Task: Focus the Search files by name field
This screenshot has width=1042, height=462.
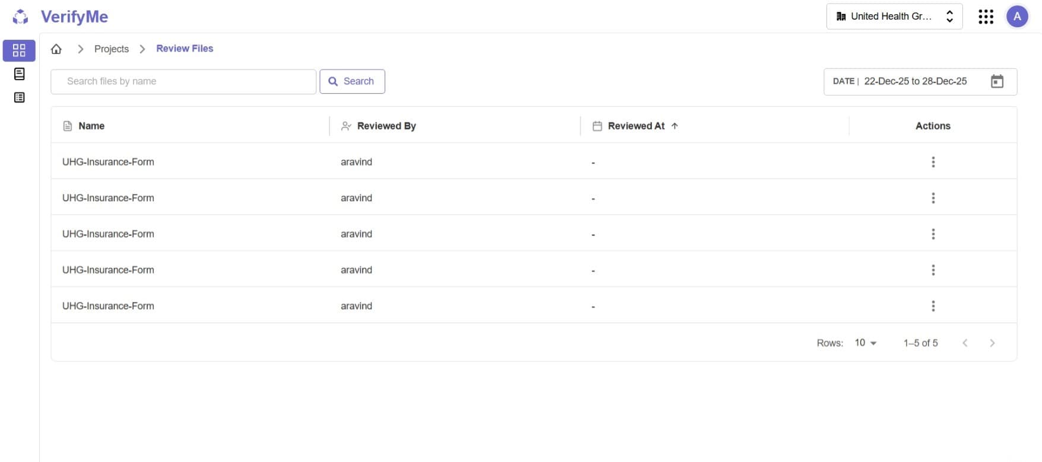Action: pos(183,82)
